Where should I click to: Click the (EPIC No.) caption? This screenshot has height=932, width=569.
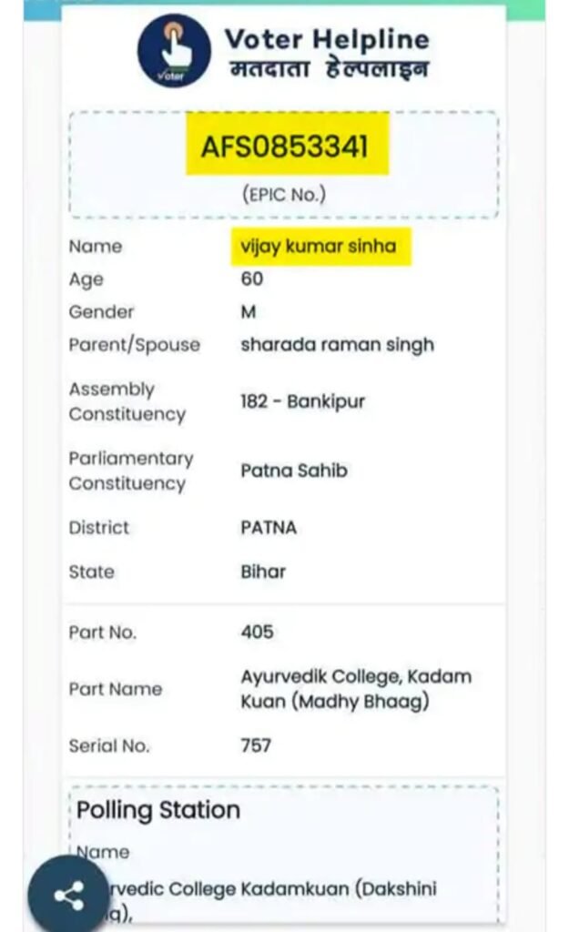[283, 194]
